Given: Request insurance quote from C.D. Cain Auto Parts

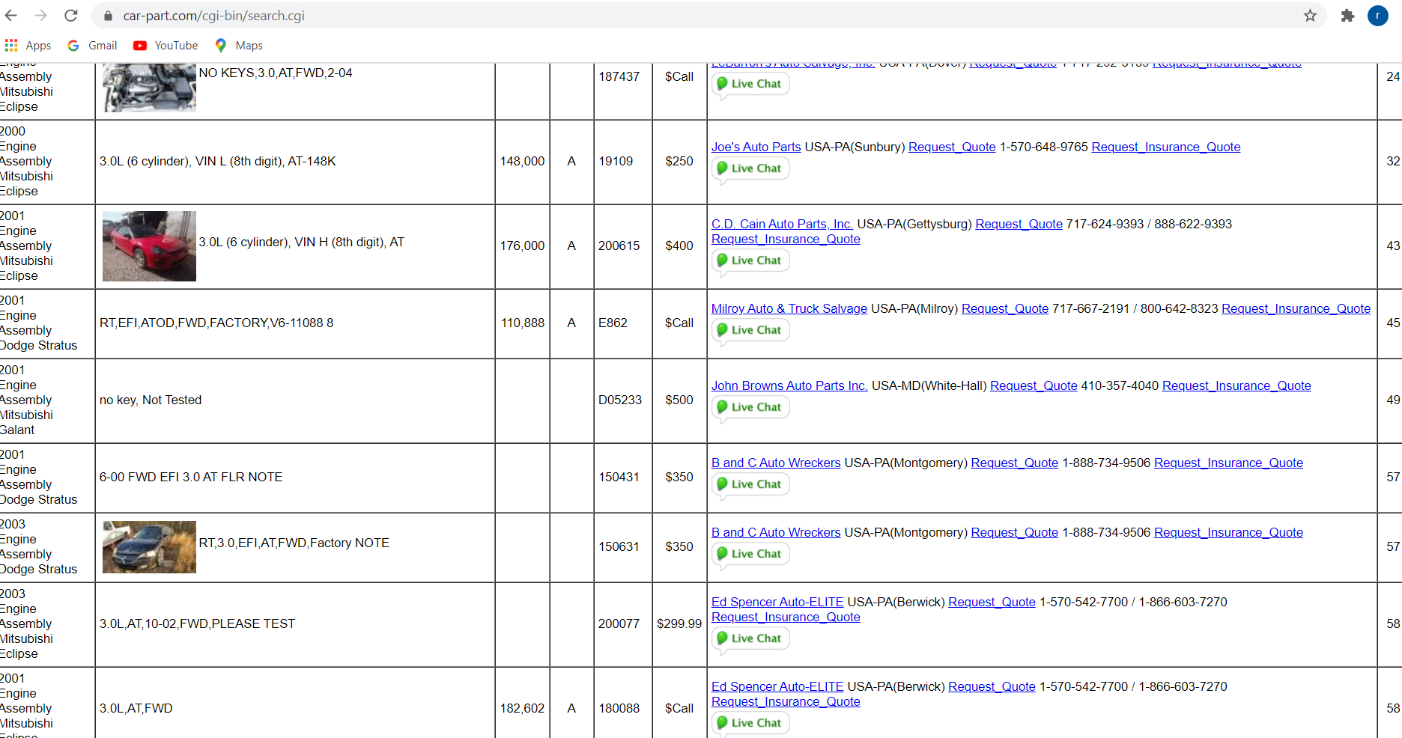Looking at the screenshot, I should click(786, 240).
